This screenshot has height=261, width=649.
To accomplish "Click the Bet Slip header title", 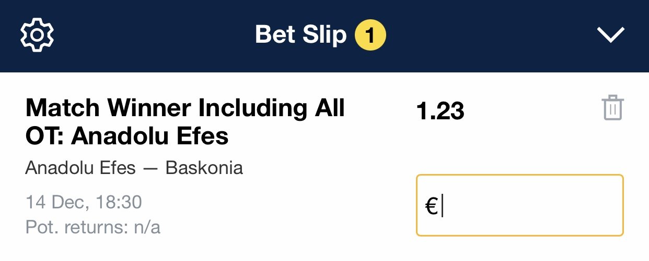I will tap(300, 35).
